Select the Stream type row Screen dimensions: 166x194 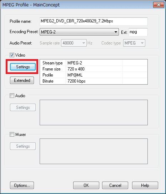tap(94, 63)
